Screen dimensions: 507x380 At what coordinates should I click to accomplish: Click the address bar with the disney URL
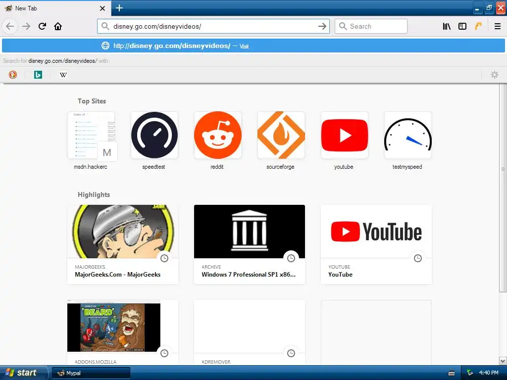click(213, 26)
